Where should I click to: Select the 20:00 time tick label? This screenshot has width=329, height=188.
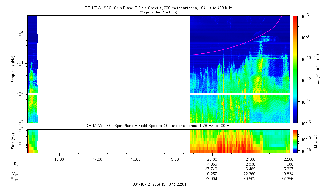212,159
